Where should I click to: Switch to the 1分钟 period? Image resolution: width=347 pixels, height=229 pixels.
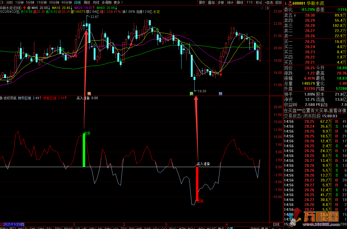coord(19,2)
